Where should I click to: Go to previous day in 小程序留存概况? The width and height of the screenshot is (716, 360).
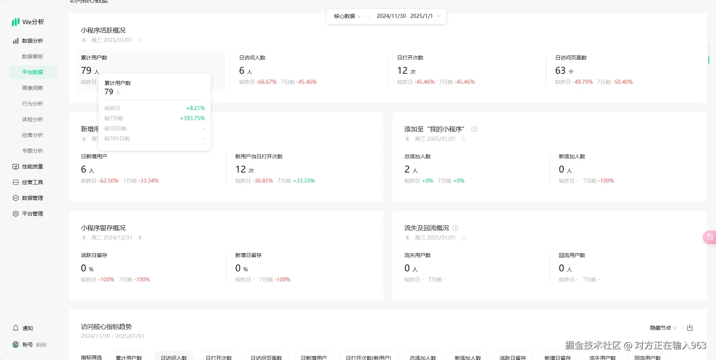[x=84, y=238]
